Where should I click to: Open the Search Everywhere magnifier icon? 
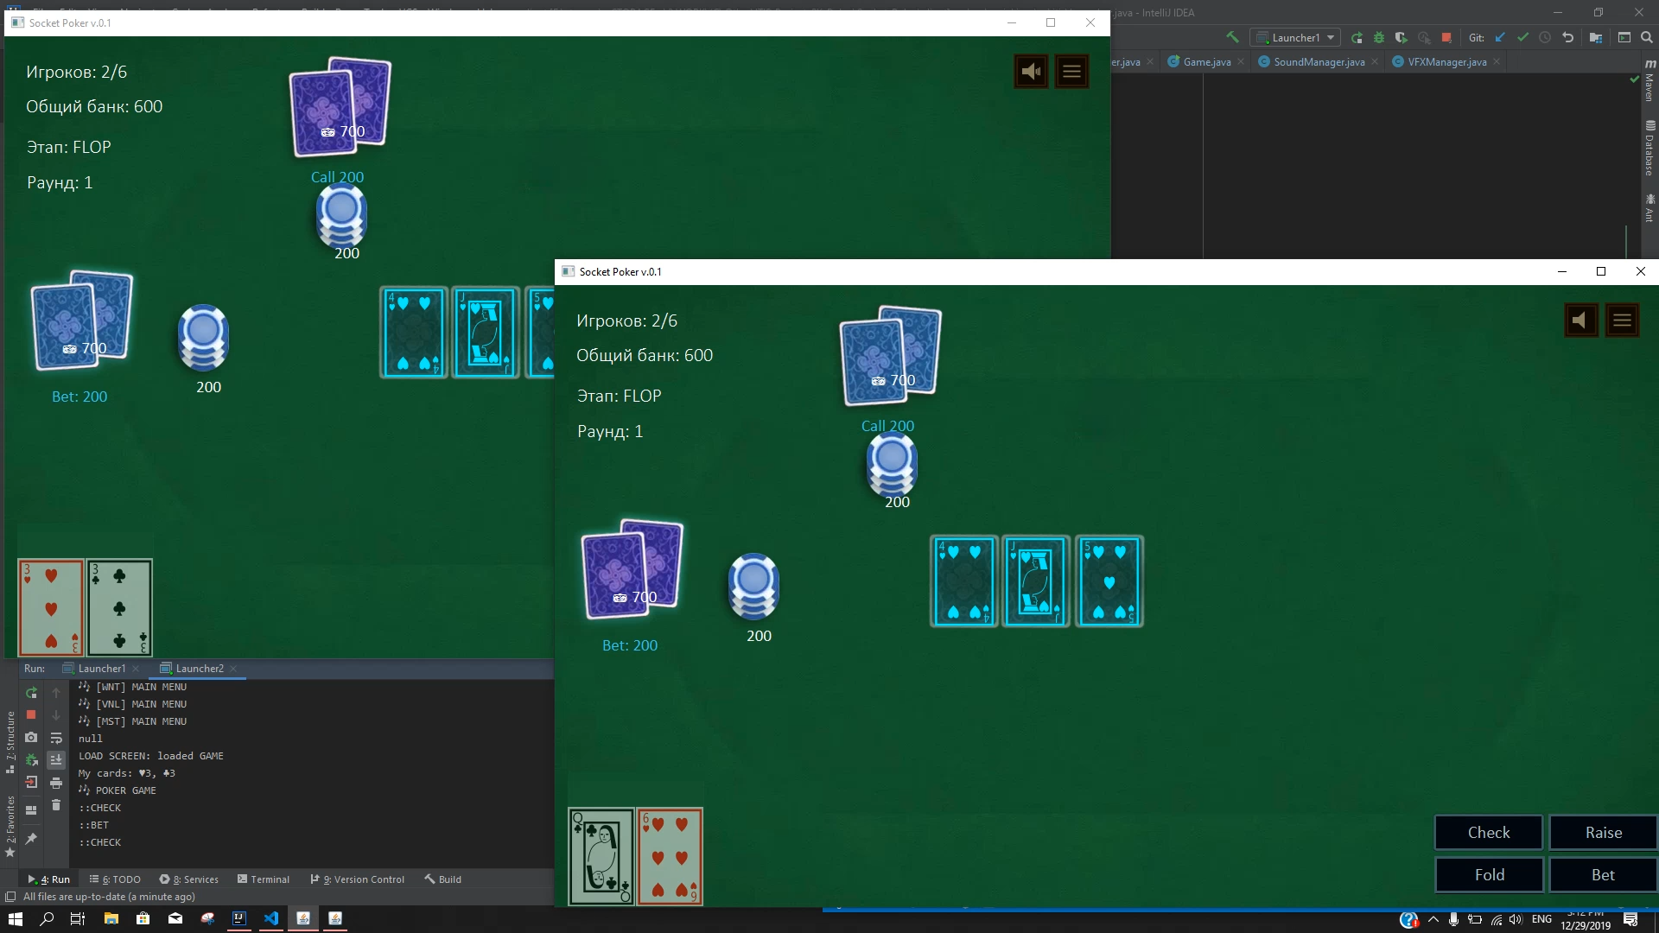click(x=1647, y=37)
